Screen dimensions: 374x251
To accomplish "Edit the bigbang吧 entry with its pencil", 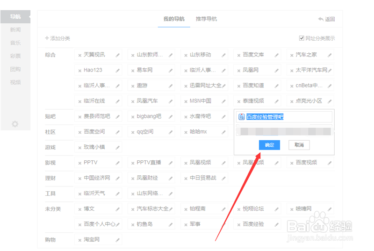I will (x=171, y=117).
